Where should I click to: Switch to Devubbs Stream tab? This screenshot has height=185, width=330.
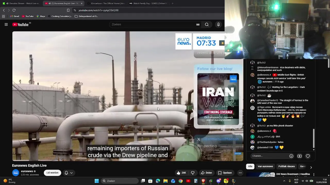pos(21,3)
